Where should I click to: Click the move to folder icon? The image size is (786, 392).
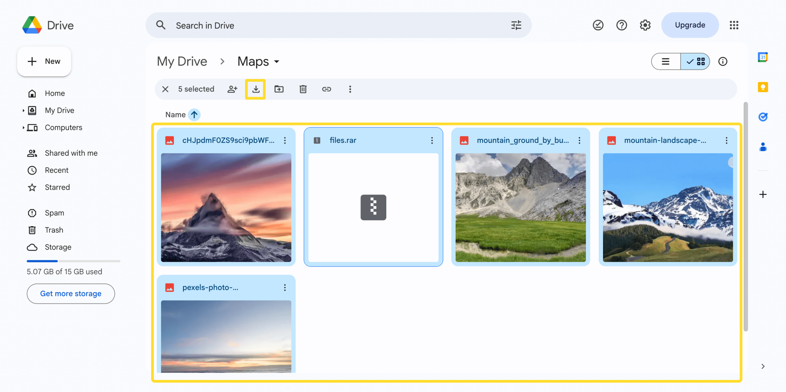point(279,89)
